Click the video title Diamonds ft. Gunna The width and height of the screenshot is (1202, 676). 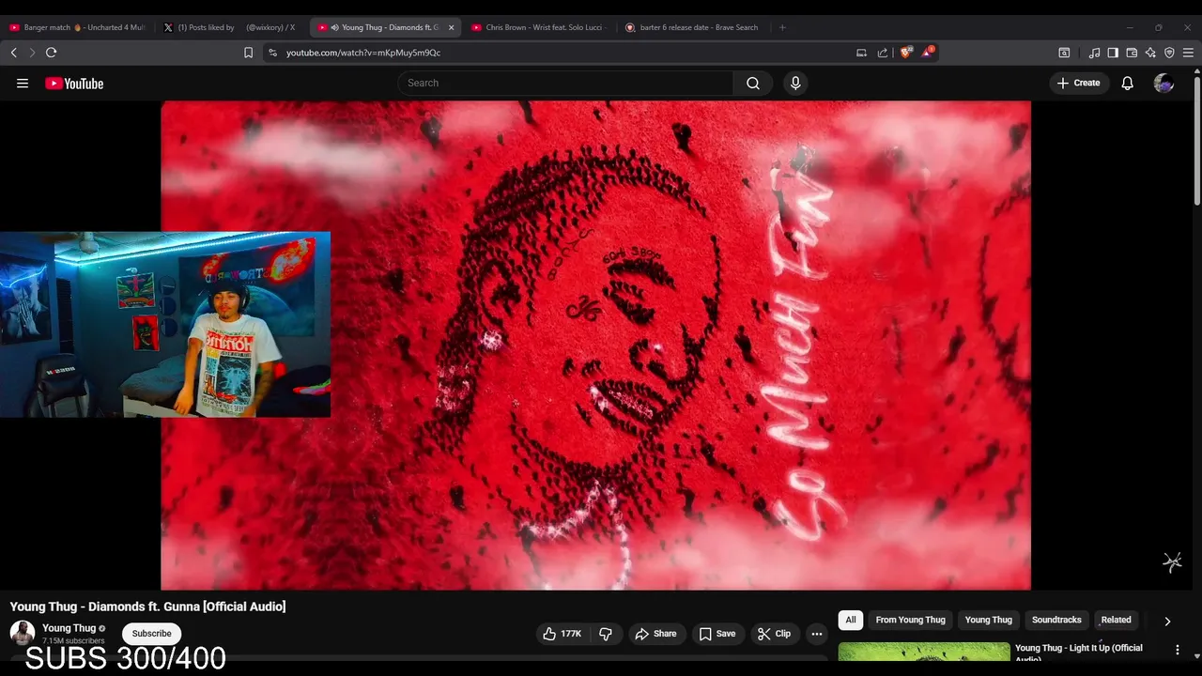pyautogui.click(x=147, y=607)
